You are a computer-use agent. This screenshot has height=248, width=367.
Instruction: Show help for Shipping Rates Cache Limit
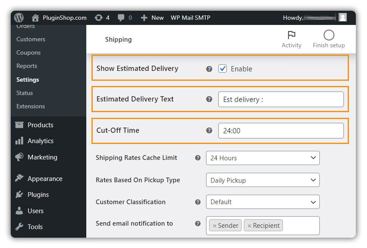pyautogui.click(x=198, y=158)
